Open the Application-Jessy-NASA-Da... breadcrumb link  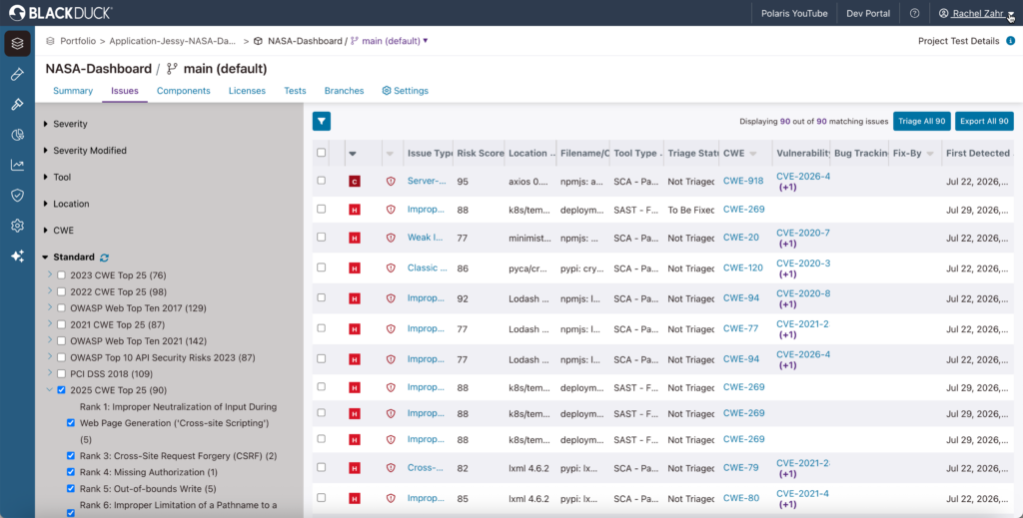[x=173, y=41]
